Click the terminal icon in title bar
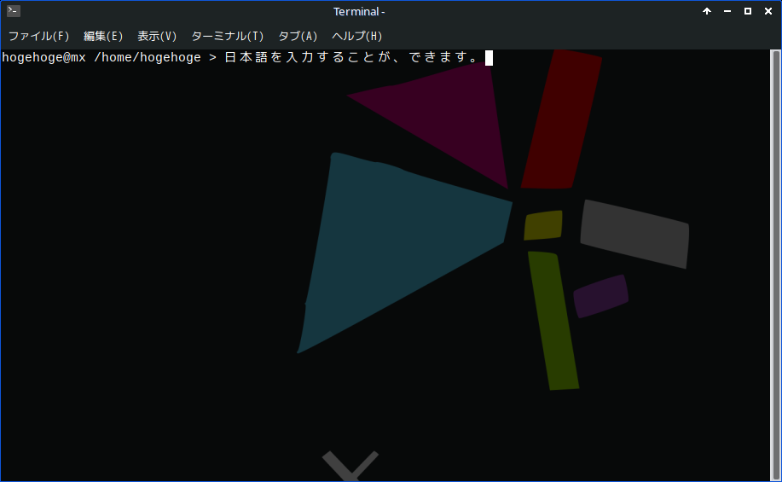The height and width of the screenshot is (482, 782). [x=14, y=11]
